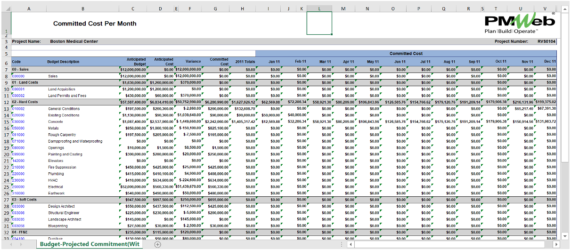
Task: Select the 'Anticipated Cost' column heading
Action: (164, 62)
